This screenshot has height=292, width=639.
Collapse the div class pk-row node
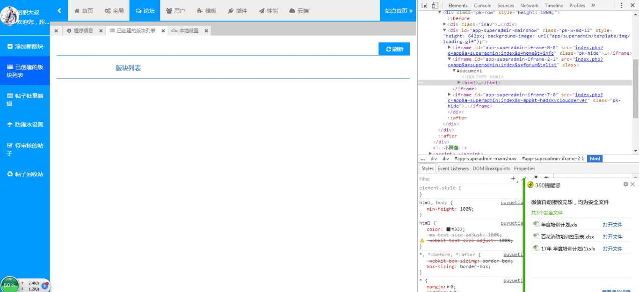(x=440, y=13)
